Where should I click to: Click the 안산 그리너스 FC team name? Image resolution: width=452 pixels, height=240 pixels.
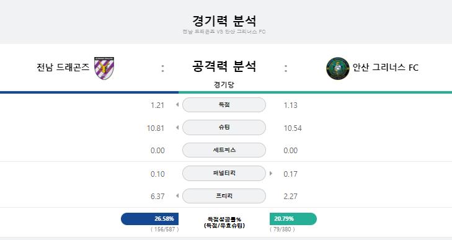(x=386, y=68)
